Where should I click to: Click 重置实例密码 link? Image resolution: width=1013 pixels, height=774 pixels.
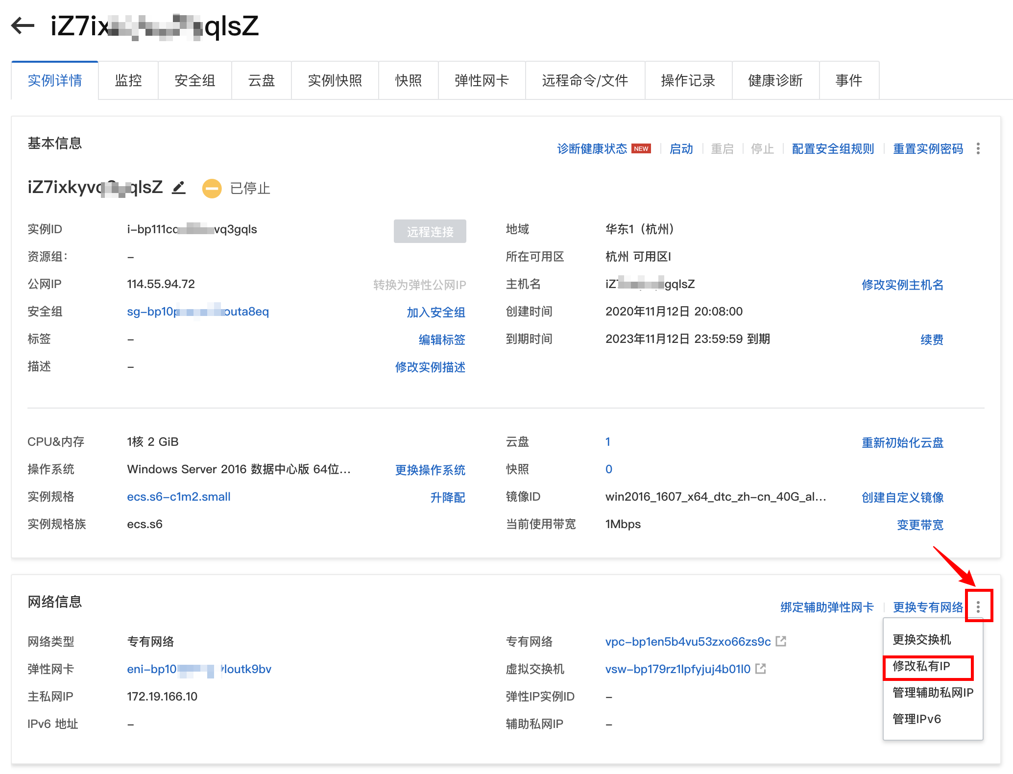tap(928, 149)
